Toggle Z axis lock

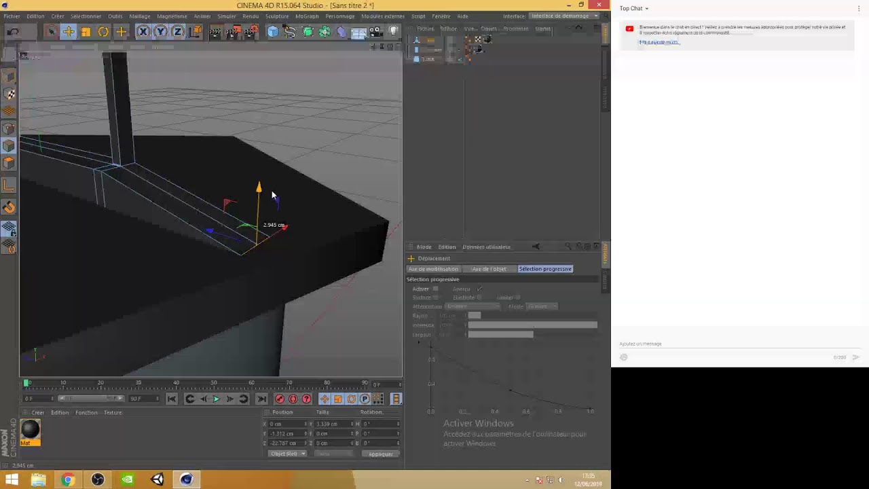[x=178, y=31]
